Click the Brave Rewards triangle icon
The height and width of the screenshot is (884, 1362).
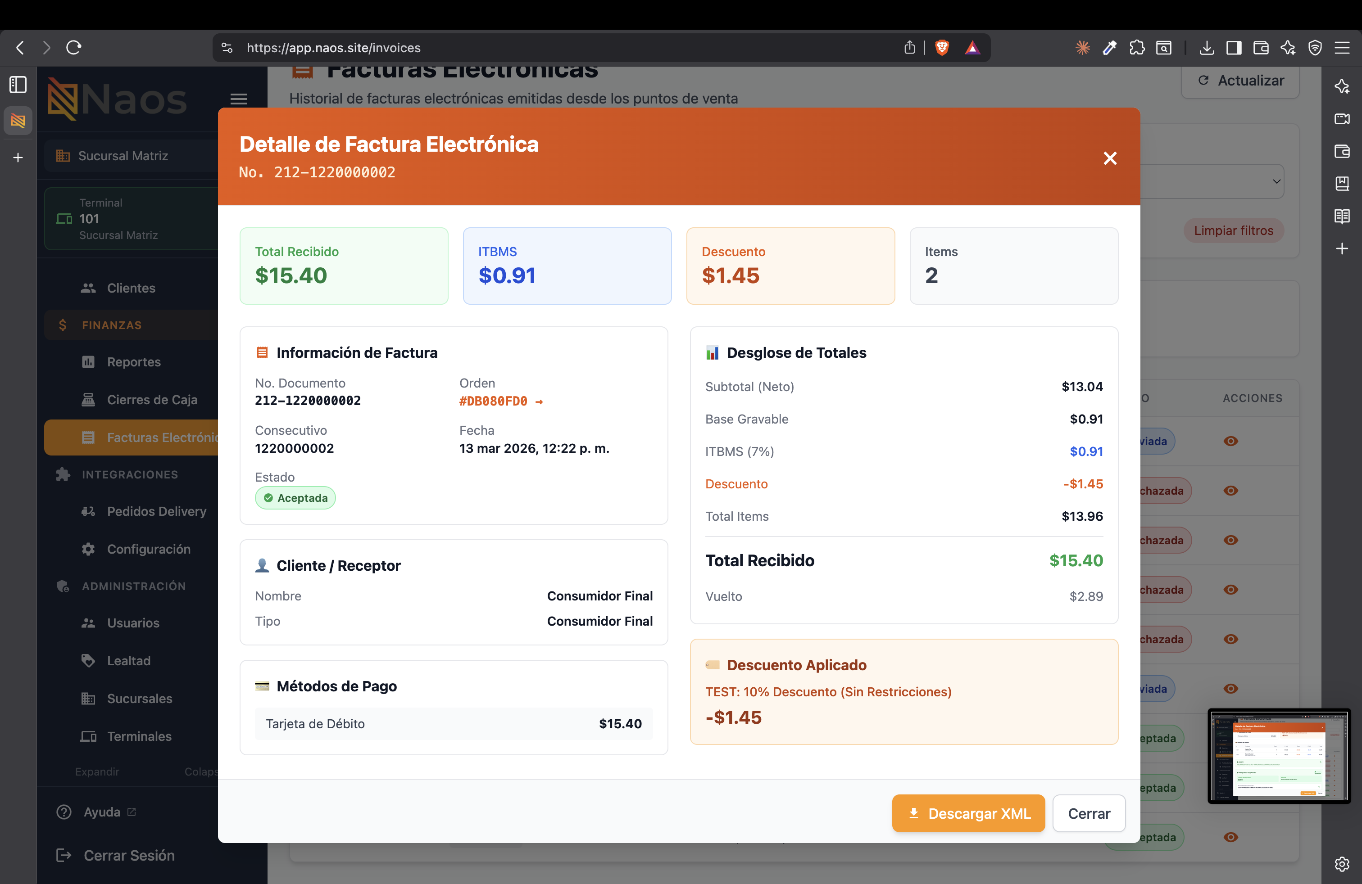coord(972,47)
